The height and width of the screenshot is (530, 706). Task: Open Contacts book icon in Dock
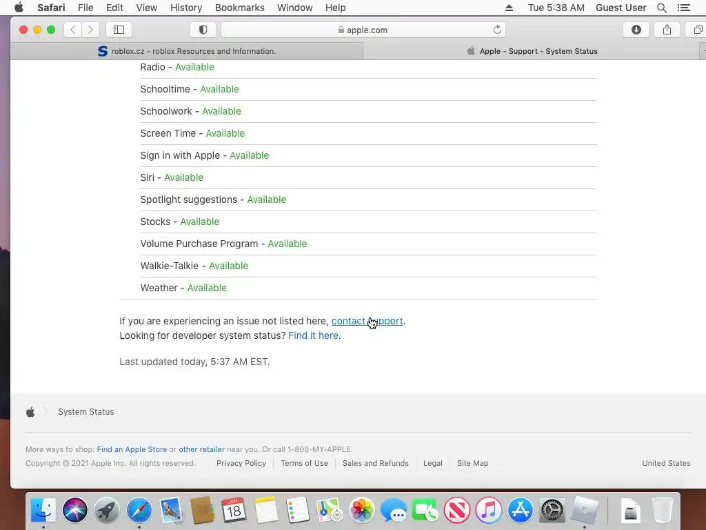[x=202, y=510]
